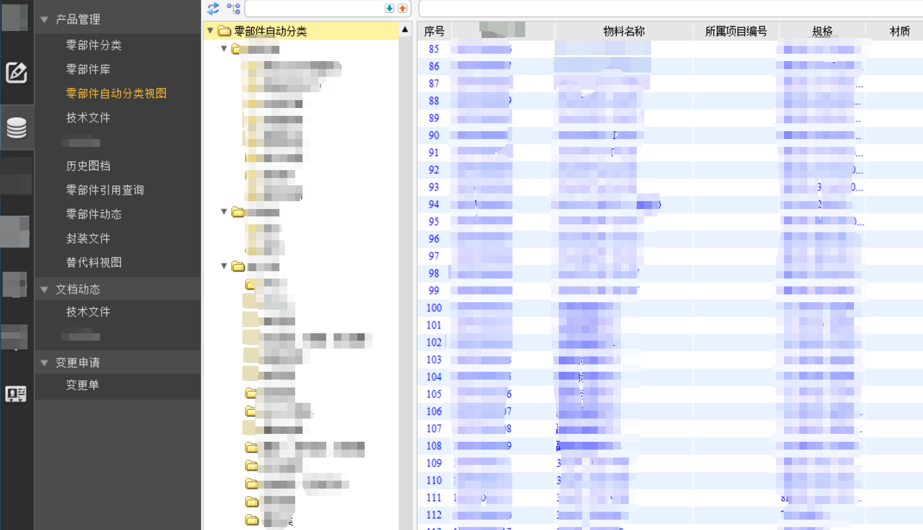
Task: Select the 零部件自动分类 root folder
Action: tap(270, 31)
